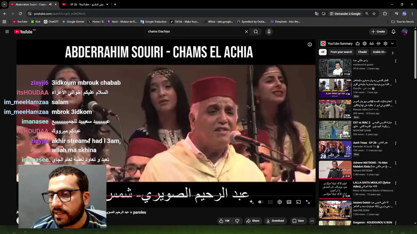The width and height of the screenshot is (417, 234).
Task: Open YouTube Summary settings gear
Action: [x=385, y=44]
